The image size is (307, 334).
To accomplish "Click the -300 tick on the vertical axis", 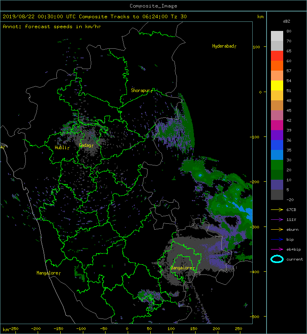I will pyautogui.click(x=255, y=227).
